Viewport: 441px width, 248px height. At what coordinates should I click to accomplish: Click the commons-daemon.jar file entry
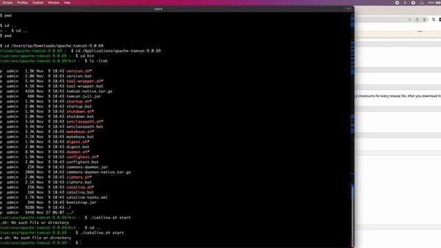88,167
